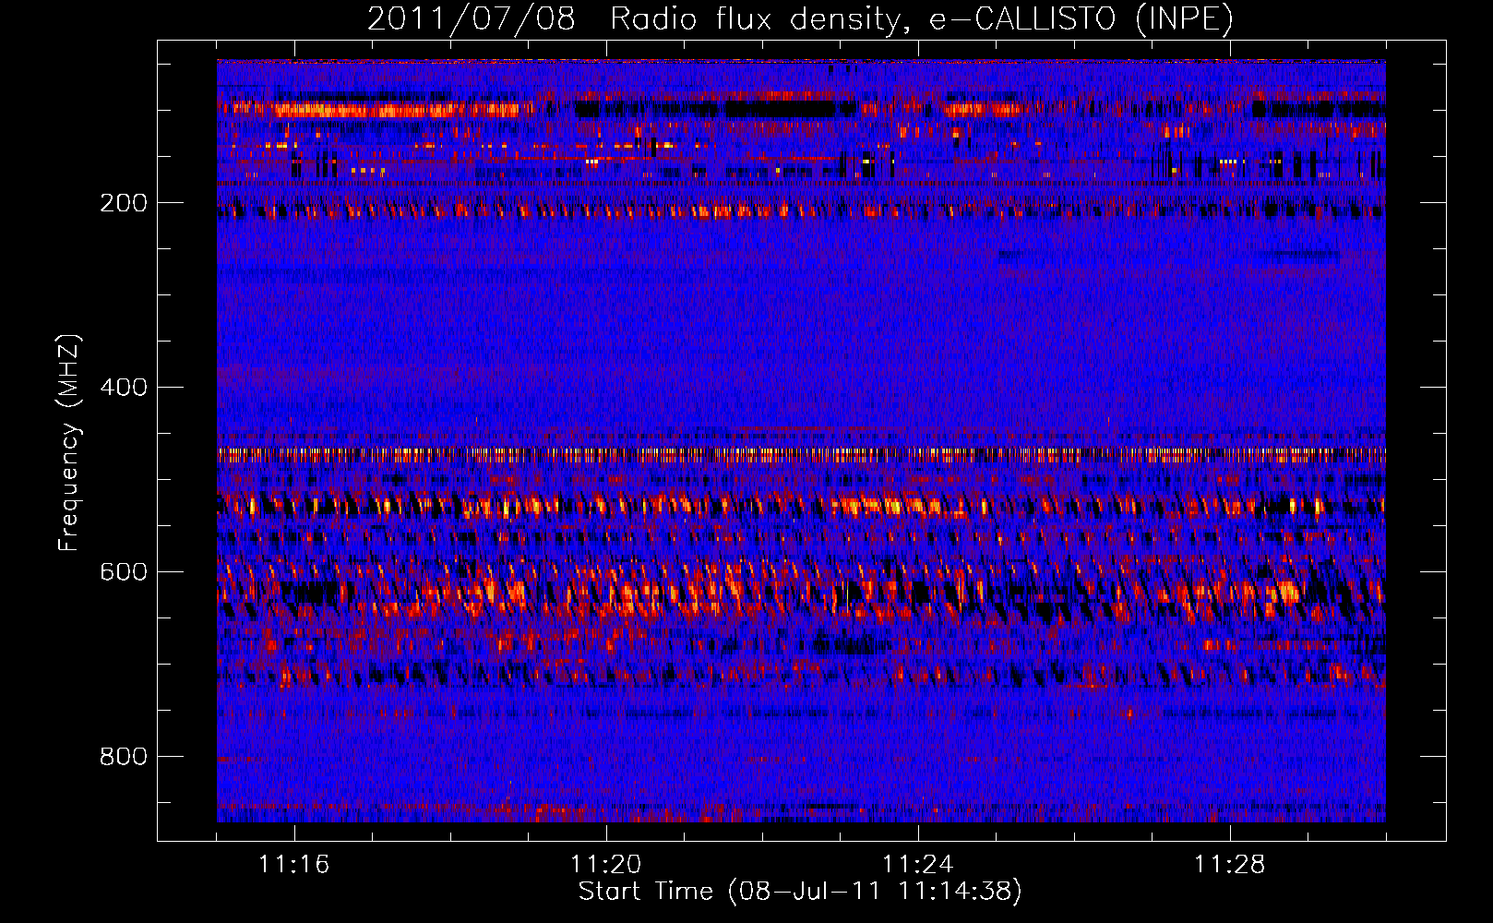Click the 800 frequency tick label
The width and height of the screenshot is (1493, 923).
coord(124,757)
